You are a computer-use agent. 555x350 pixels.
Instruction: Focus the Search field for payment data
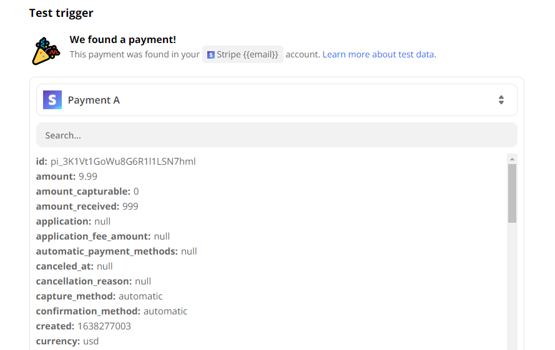(277, 135)
